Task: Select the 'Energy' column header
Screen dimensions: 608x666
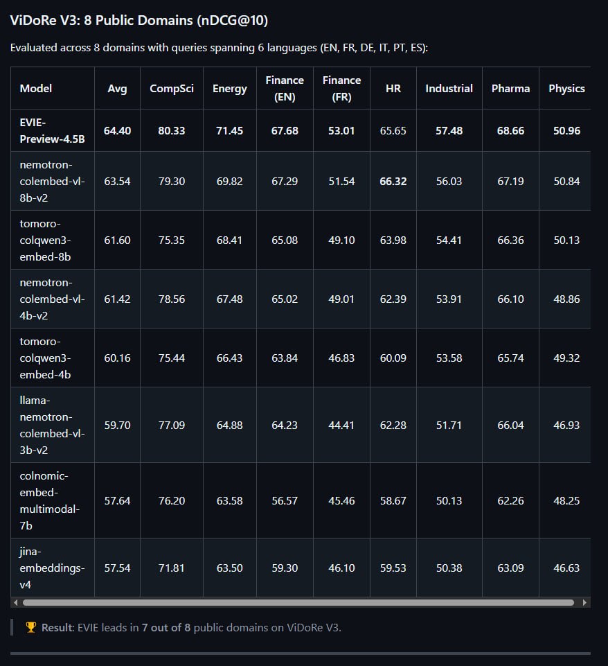Action: pos(229,88)
